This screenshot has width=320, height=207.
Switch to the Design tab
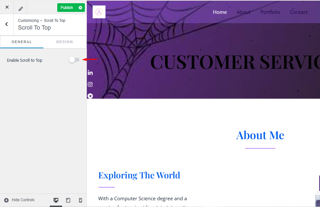(65, 42)
